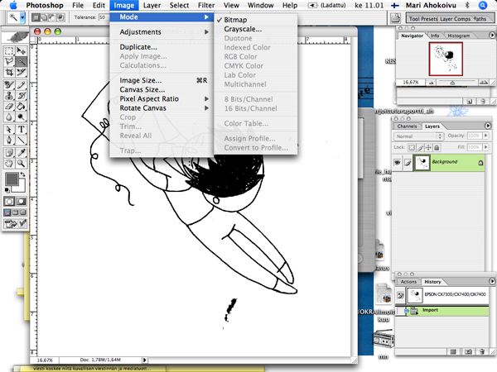Select the Healing Brush tool

9,85
